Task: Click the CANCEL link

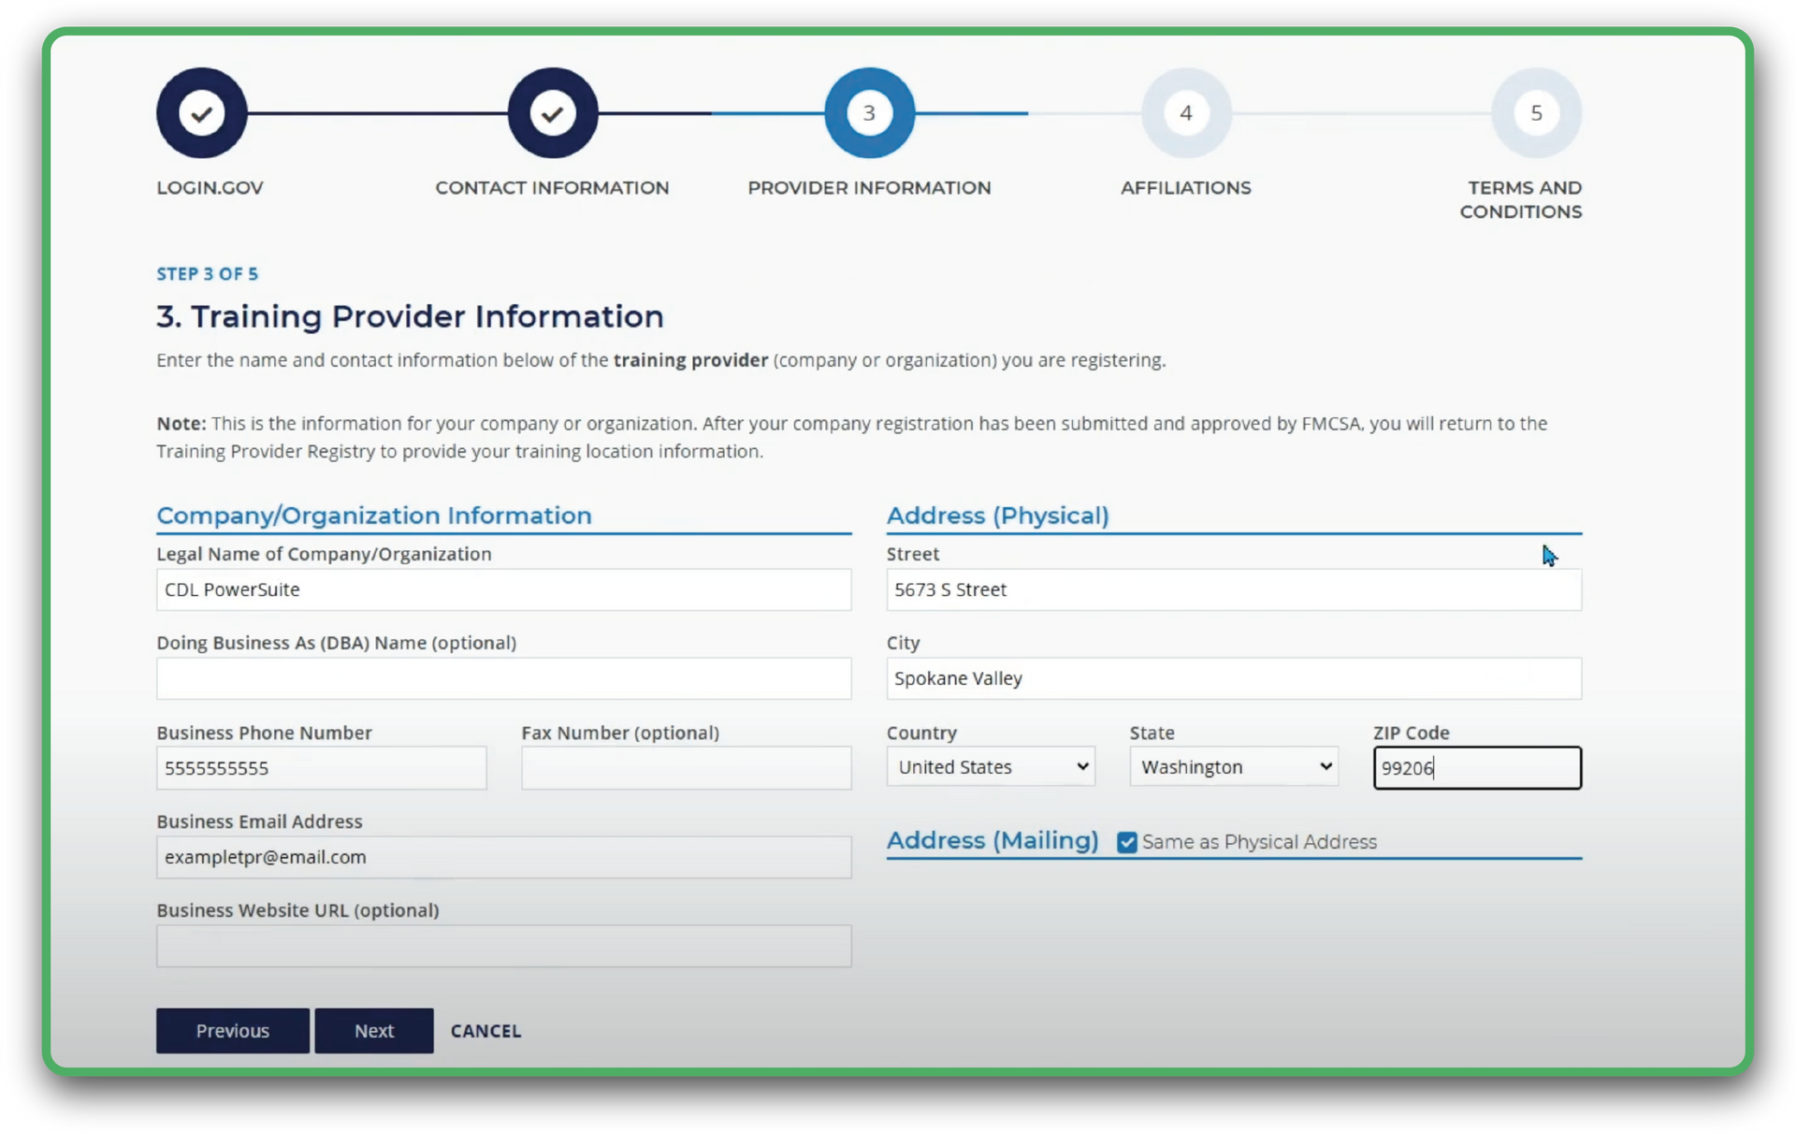Action: 485,1030
